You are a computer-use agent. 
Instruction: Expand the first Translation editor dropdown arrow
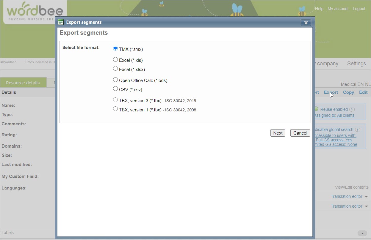(x=366, y=197)
